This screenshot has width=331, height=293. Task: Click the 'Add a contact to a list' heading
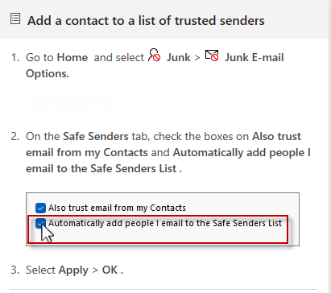[146, 21]
